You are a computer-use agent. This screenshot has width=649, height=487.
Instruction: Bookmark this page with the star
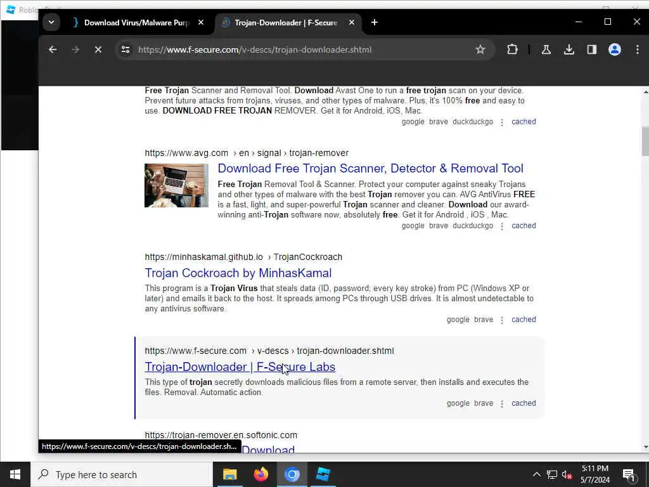(x=480, y=49)
